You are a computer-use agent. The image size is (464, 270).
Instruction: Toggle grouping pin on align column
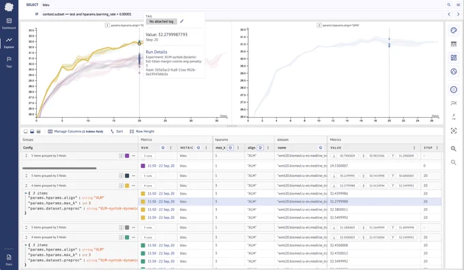pos(260,148)
